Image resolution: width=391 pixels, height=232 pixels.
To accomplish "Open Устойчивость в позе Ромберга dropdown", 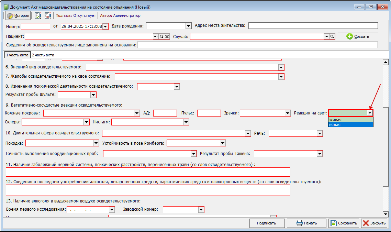I will pos(223,143).
